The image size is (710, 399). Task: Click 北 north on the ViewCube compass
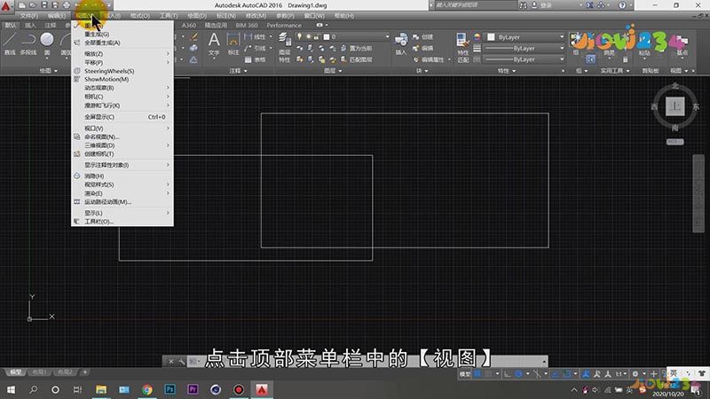pyautogui.click(x=674, y=86)
